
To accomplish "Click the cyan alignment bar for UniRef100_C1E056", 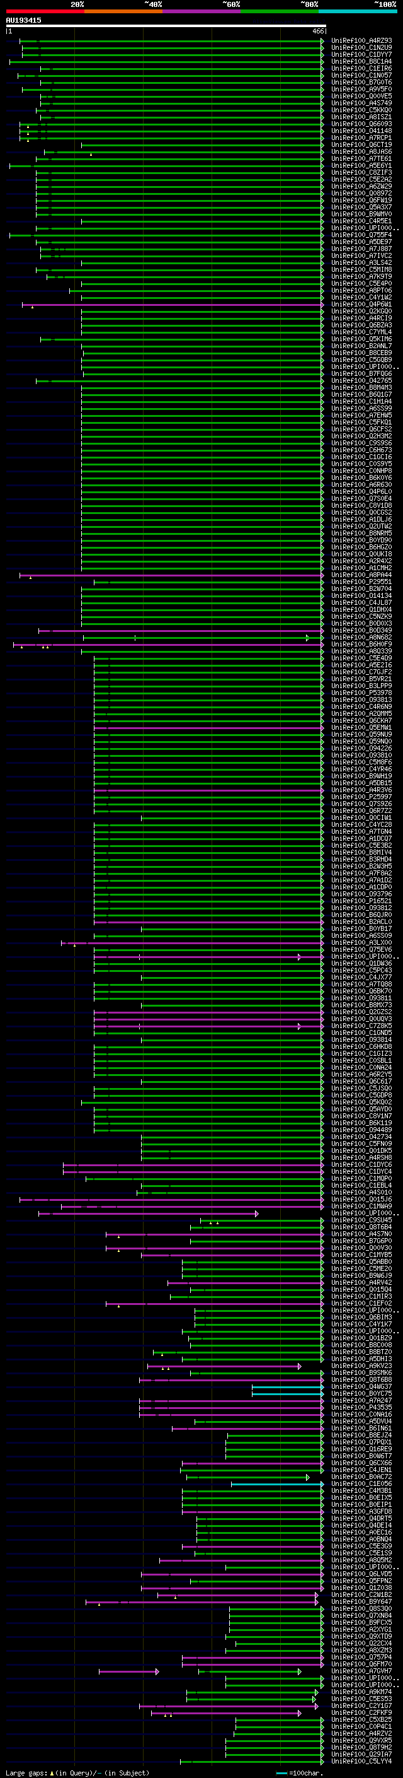I will pos(277,1484).
